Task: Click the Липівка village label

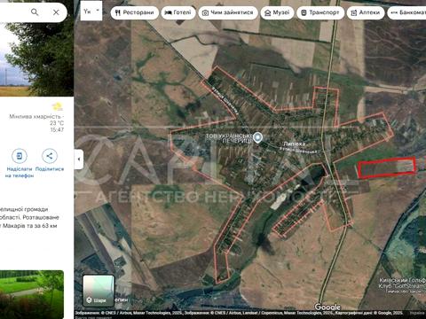Action: (x=294, y=144)
